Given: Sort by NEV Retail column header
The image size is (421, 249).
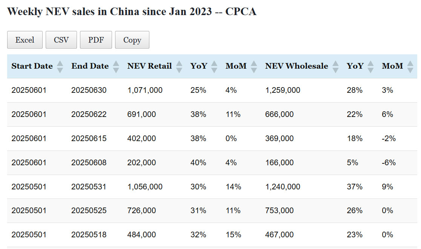Looking at the screenshot, I should point(149,66).
